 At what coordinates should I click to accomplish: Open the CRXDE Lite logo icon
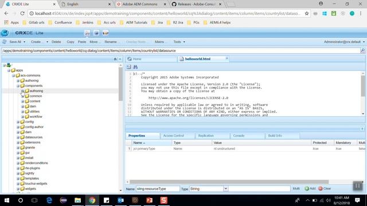5,33
